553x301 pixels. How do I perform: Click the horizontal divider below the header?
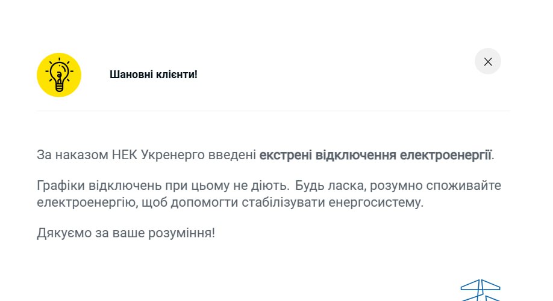pos(273,111)
